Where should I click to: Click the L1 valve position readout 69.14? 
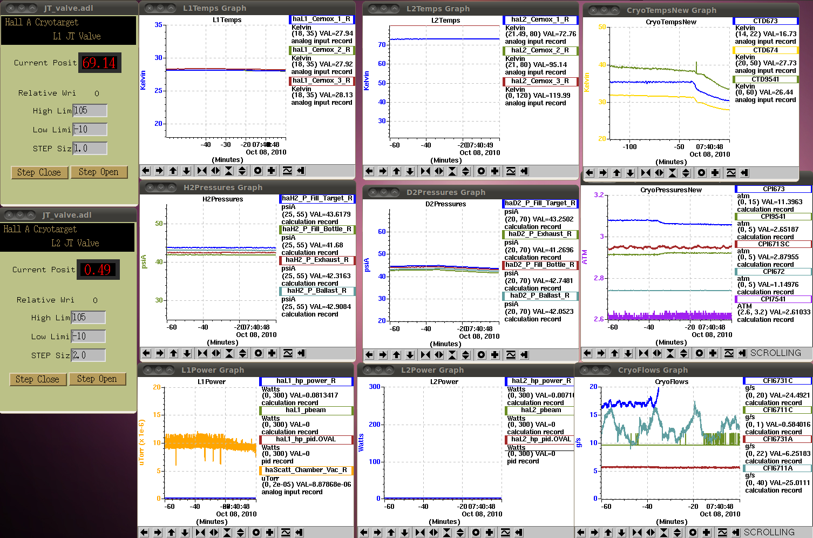click(x=100, y=63)
